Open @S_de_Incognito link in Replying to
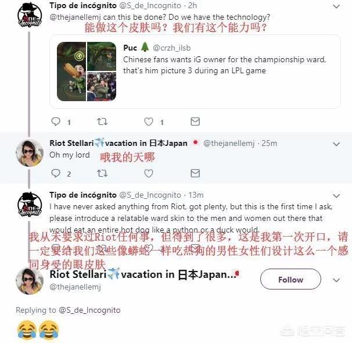 pyautogui.click(x=89, y=310)
